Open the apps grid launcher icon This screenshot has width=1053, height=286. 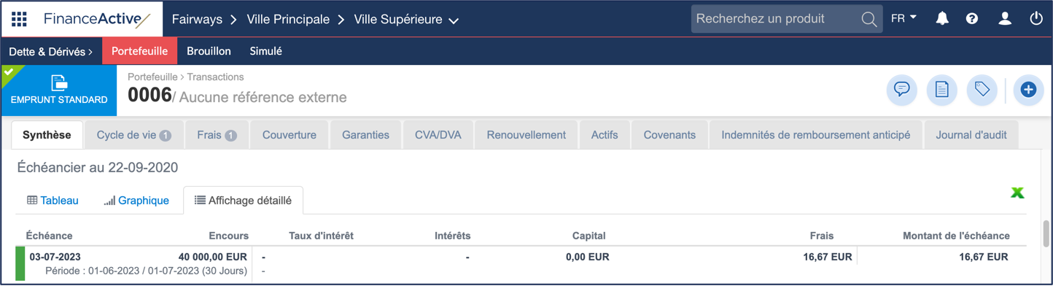pyautogui.click(x=19, y=19)
